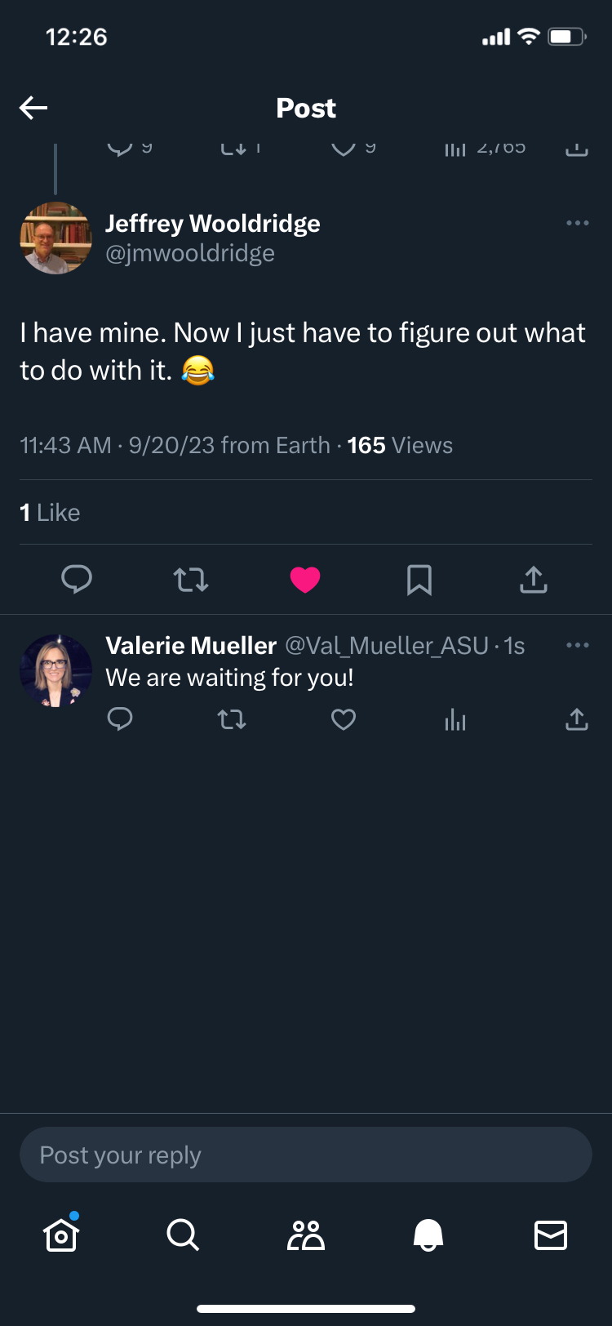This screenshot has height=1326, width=612.
Task: Share Jeffrey Wooldridge's post
Action: pos(534,580)
